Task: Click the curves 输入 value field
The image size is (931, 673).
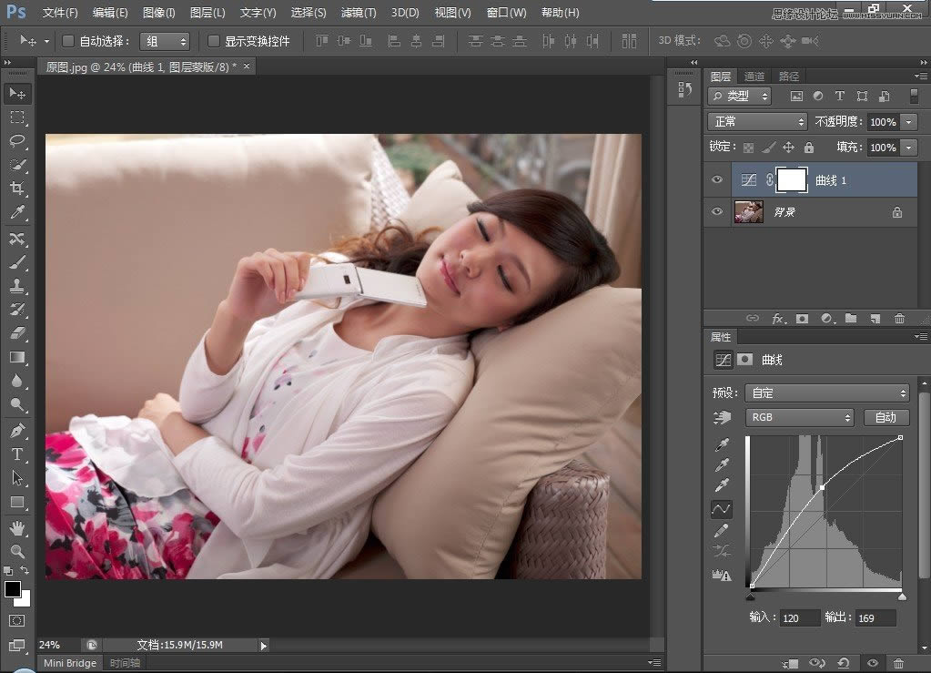Action: point(798,617)
